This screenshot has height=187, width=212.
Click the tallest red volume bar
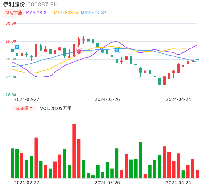click(74, 151)
